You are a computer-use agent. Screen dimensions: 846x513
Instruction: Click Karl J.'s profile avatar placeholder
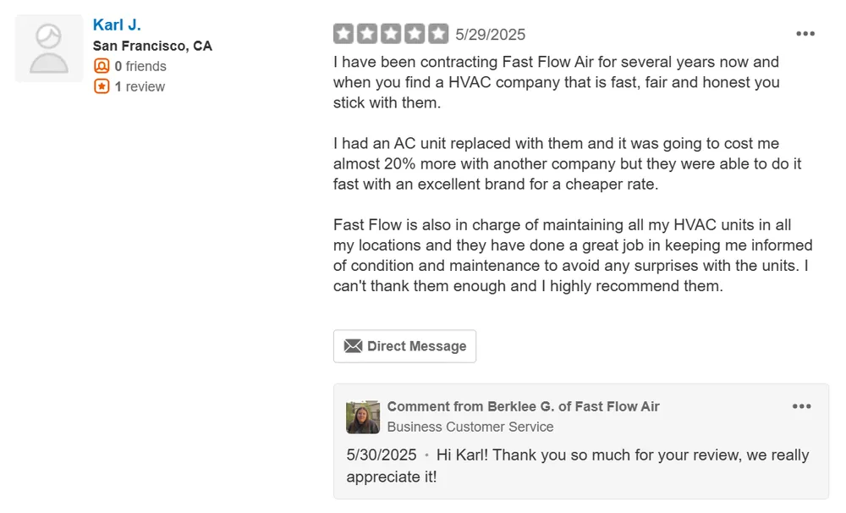pyautogui.click(x=49, y=48)
